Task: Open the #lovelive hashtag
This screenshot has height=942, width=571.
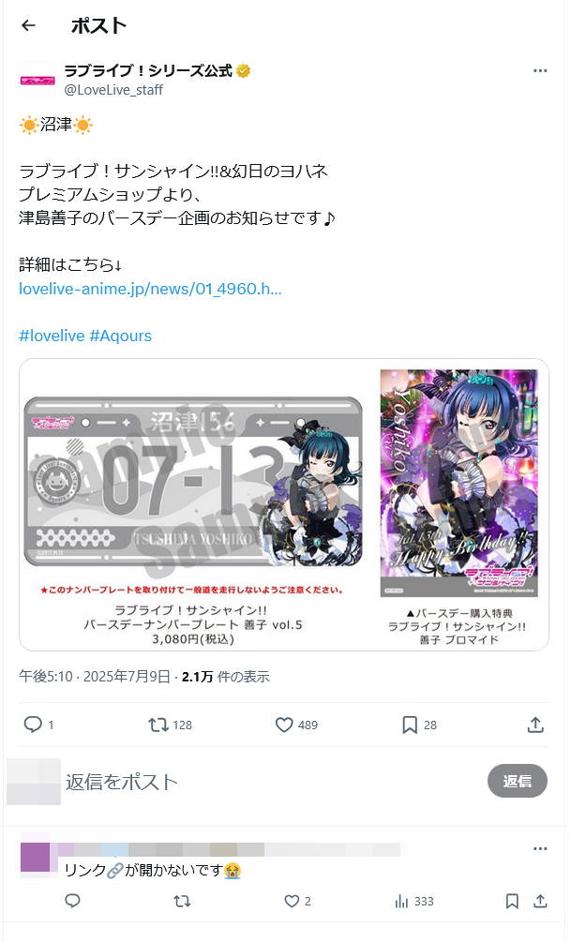Action: [52, 336]
